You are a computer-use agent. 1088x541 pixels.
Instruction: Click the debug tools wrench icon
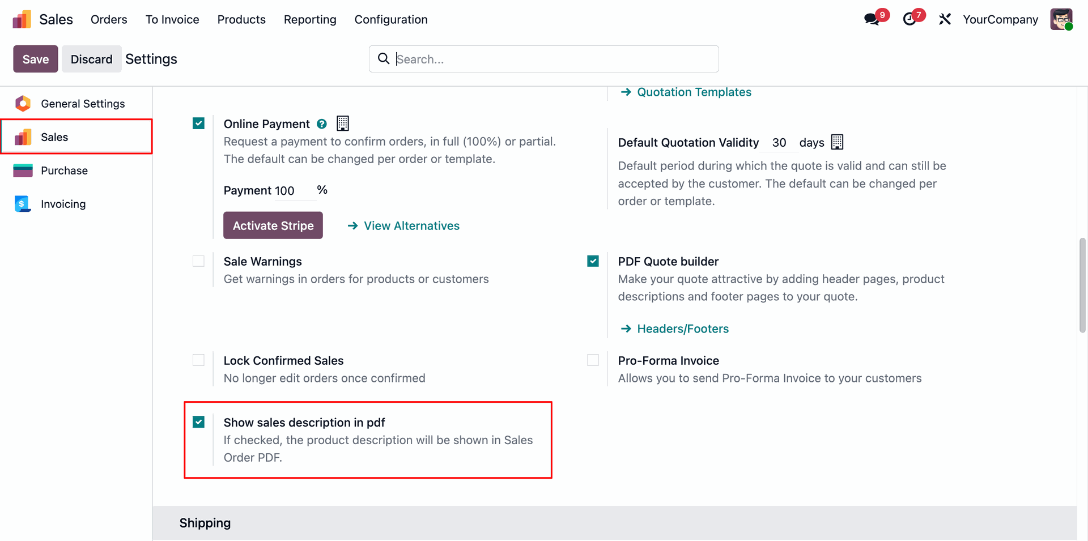point(945,19)
